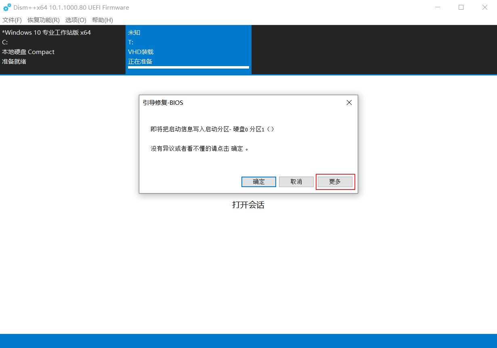This screenshot has height=348, width=497.
Task: Open advanced options with the 更多 button
Action: (335, 181)
